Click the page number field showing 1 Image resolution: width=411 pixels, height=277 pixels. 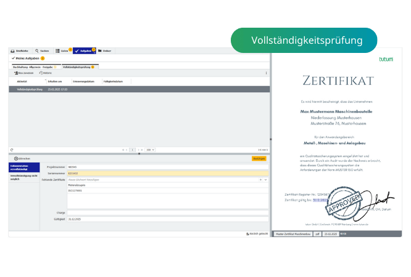(132, 150)
